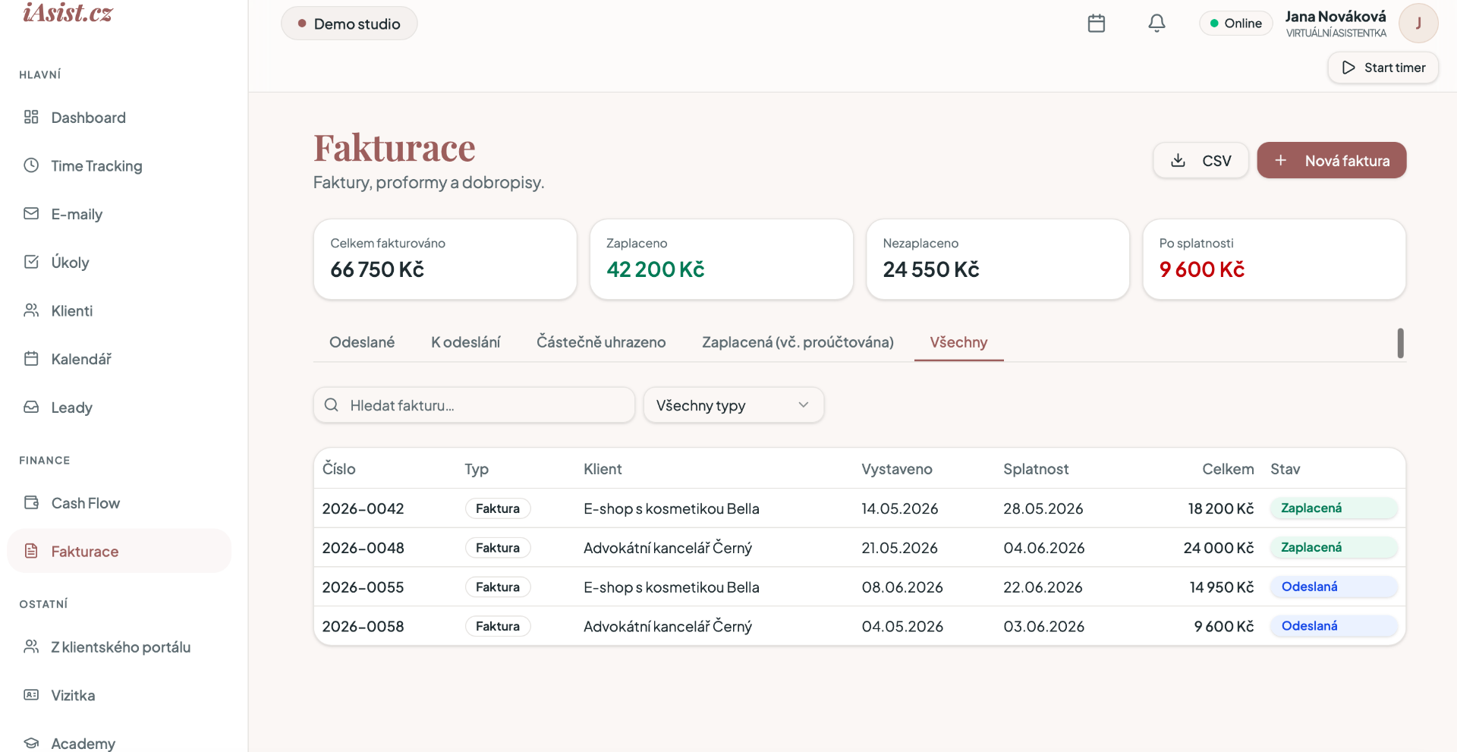This screenshot has height=752, width=1457.
Task: Click the Kalendář sidebar icon
Action: [31, 358]
